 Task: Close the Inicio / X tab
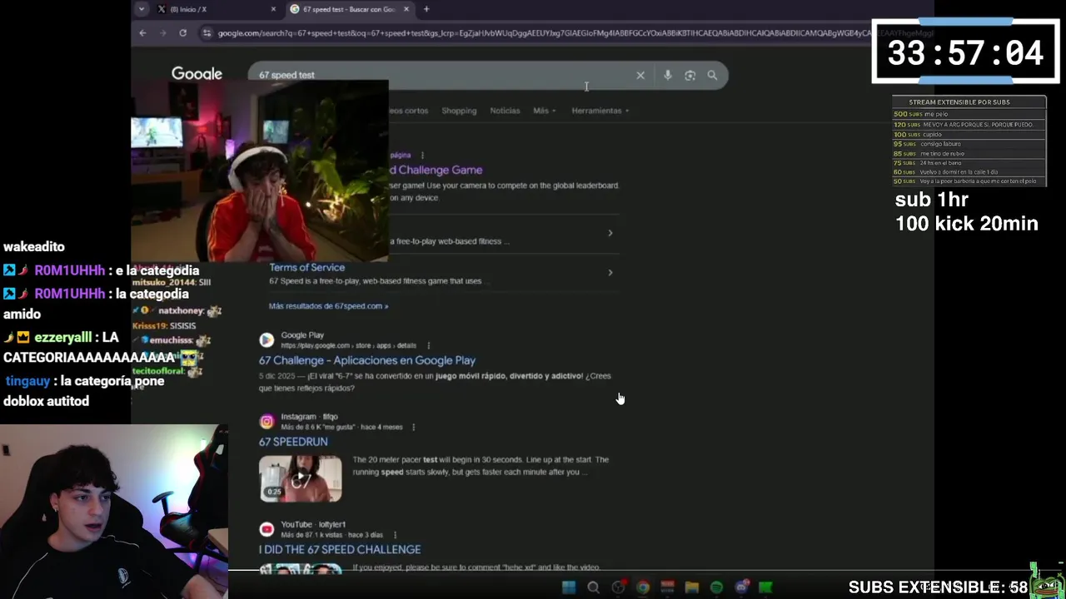pyautogui.click(x=273, y=9)
